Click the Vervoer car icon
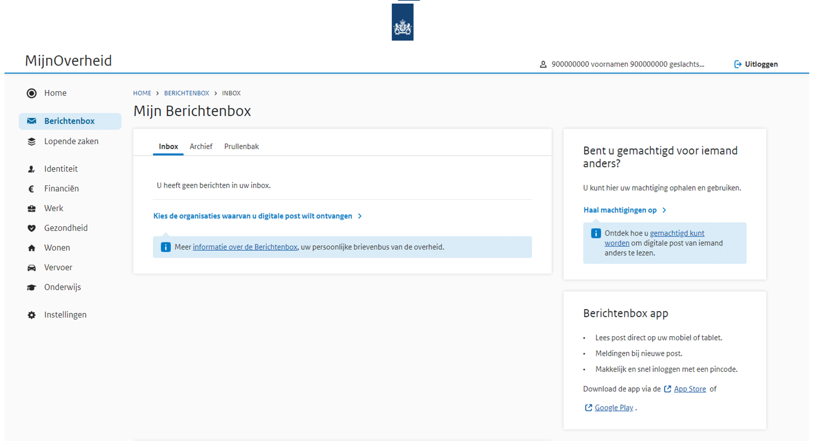 point(31,267)
